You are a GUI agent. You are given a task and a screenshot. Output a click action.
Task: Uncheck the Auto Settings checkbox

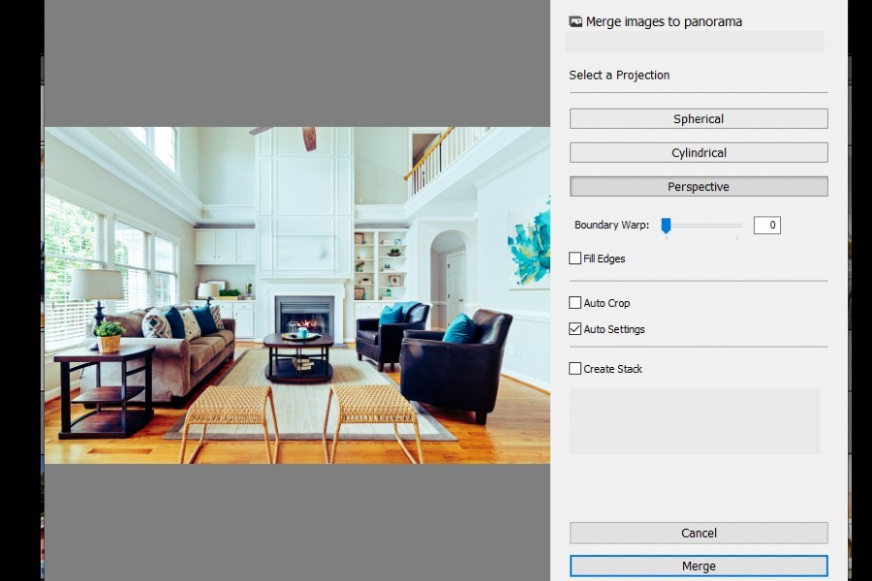[575, 329]
